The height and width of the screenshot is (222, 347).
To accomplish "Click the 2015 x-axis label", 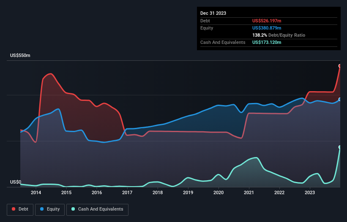I will click(x=66, y=192).
